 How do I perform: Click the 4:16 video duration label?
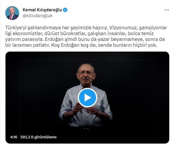click(x=14, y=137)
